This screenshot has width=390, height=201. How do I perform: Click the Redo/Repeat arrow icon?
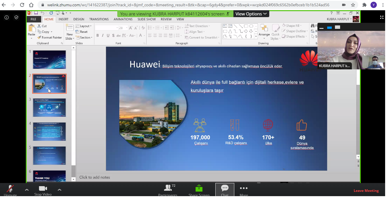tap(51, 13)
